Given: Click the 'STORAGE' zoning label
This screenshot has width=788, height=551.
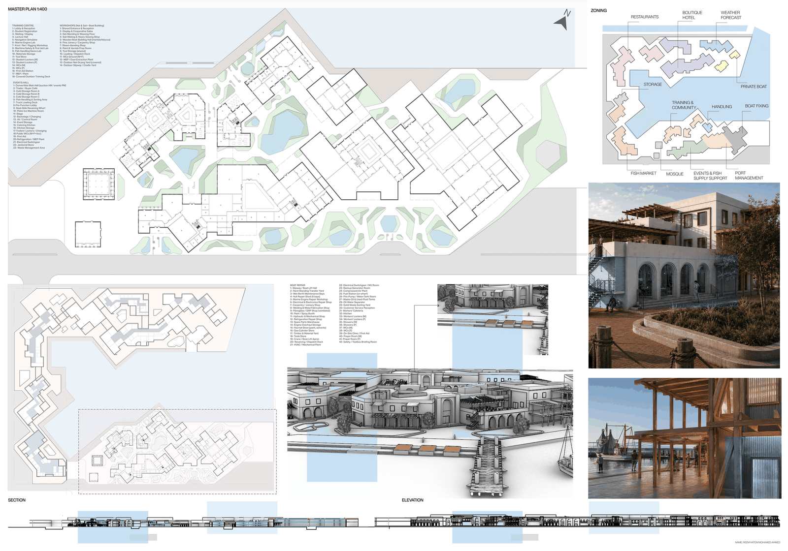Looking at the screenshot, I should [653, 85].
